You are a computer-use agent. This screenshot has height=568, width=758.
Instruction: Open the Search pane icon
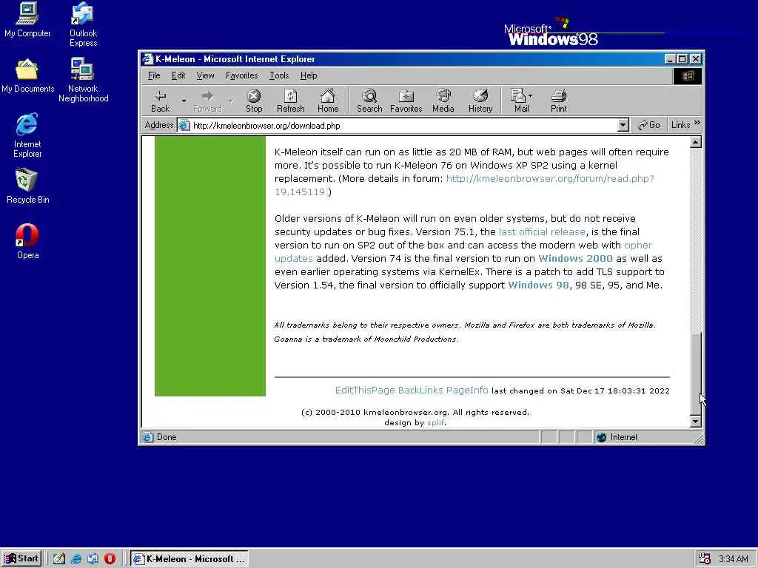tap(369, 101)
